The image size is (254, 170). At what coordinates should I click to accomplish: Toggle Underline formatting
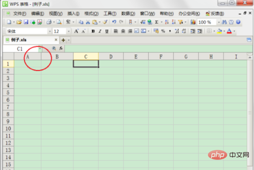pyautogui.click(x=107, y=31)
